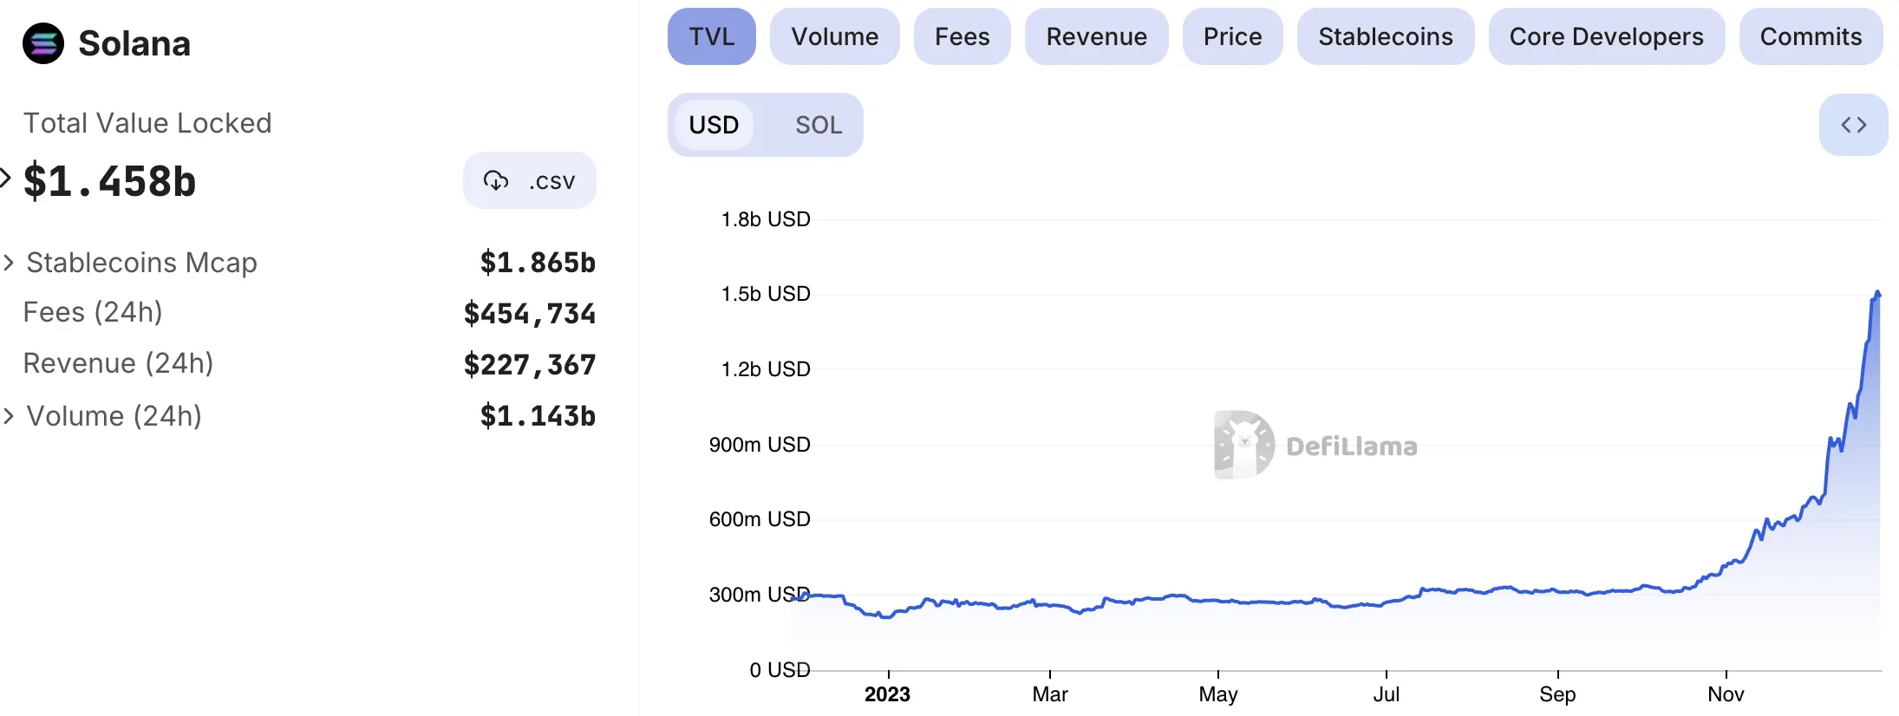1899x716 pixels.
Task: Click the Mar x-axis label
Action: tap(1050, 694)
